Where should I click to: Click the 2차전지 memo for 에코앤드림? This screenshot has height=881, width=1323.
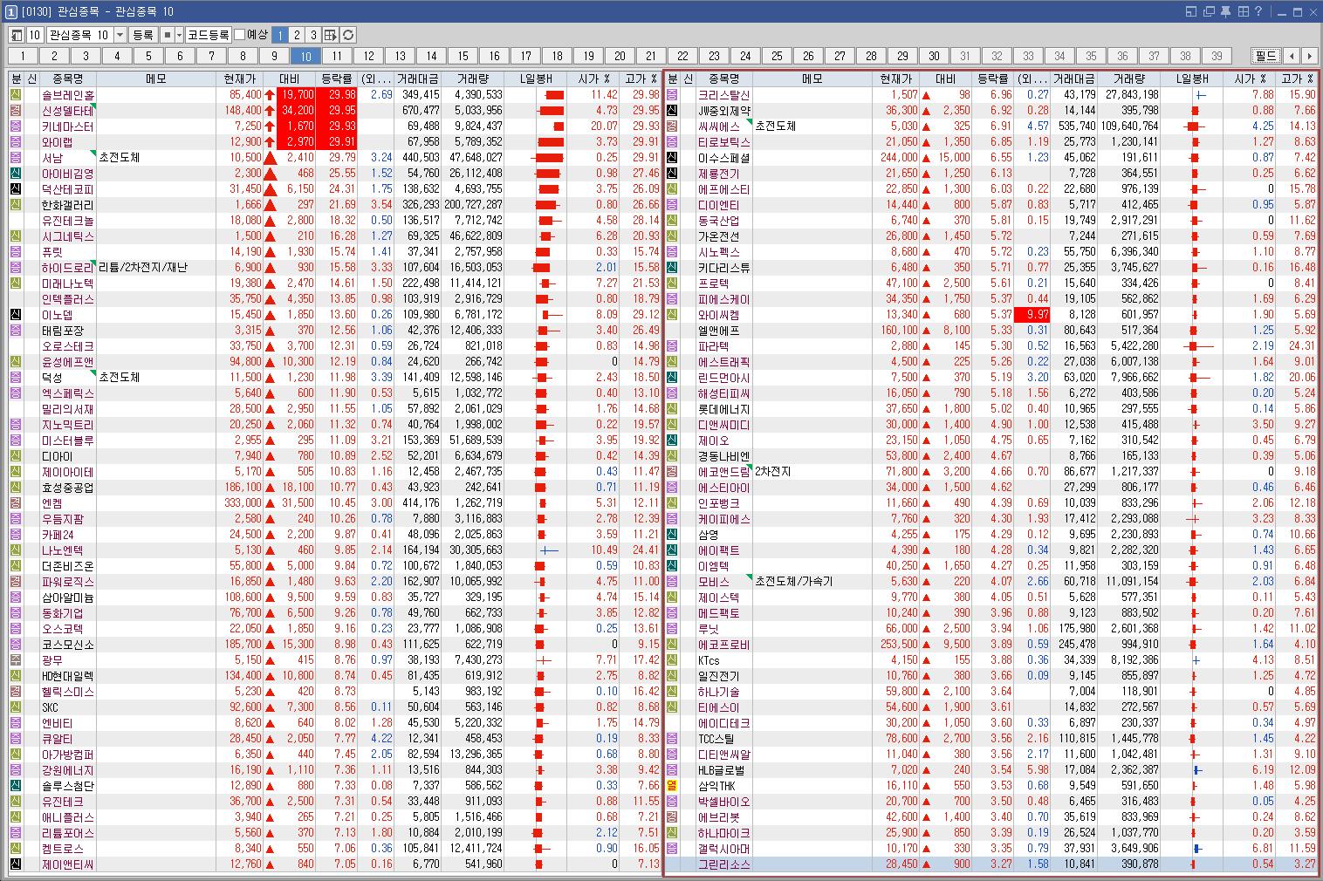tap(772, 472)
